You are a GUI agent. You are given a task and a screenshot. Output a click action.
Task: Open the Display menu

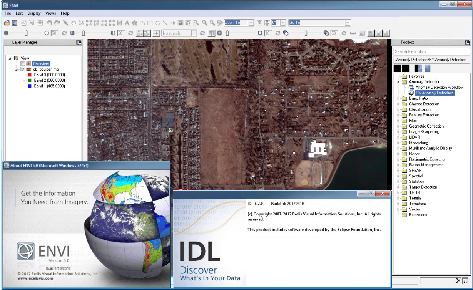34,13
